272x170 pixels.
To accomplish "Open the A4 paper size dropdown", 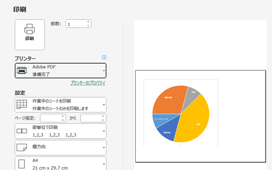I will click(61, 163).
